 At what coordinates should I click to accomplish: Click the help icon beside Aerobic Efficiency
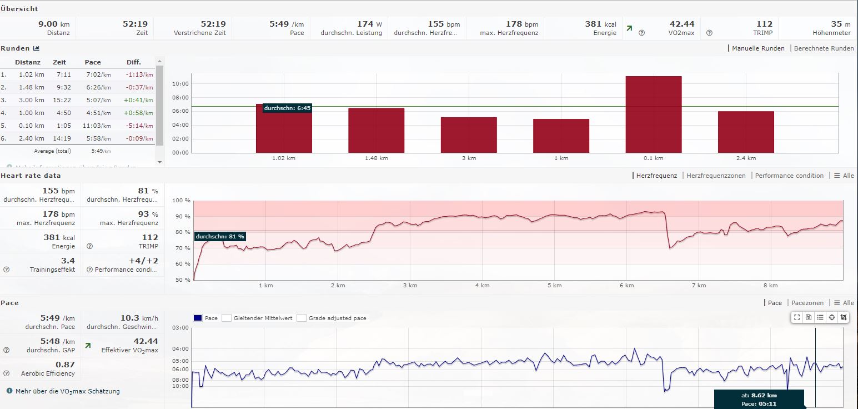tap(7, 373)
